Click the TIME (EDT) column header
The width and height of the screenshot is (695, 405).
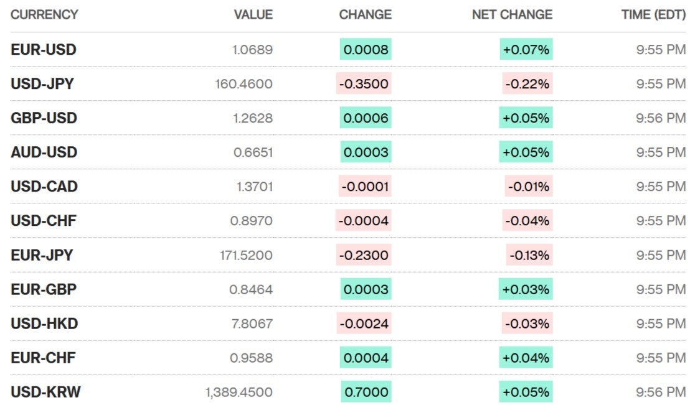[653, 14]
